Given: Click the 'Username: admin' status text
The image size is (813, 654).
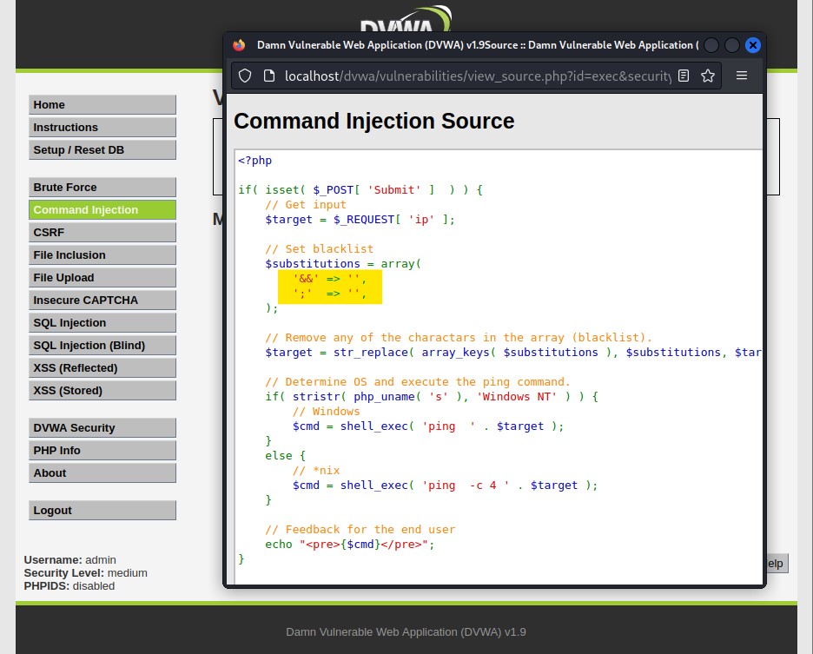Looking at the screenshot, I should (70, 560).
